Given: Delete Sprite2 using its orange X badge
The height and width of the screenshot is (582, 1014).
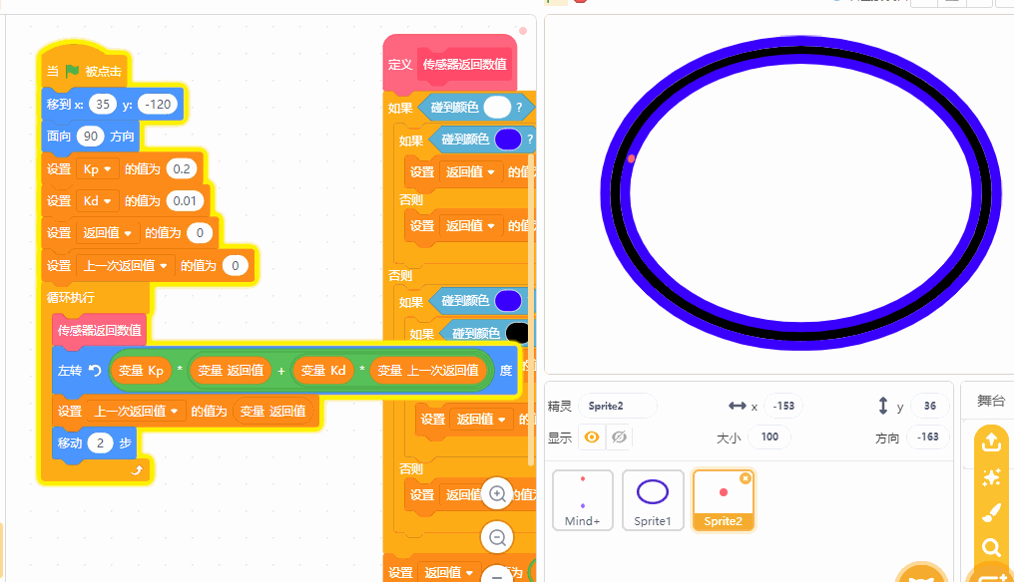Looking at the screenshot, I should click(x=745, y=478).
